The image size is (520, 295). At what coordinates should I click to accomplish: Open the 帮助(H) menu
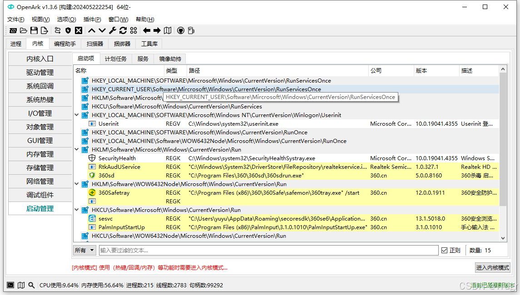point(145,19)
